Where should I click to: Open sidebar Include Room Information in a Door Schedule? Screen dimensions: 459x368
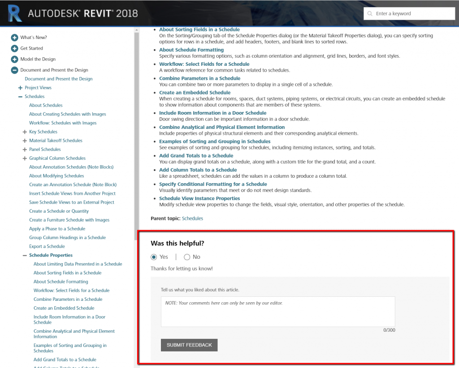coord(69,320)
